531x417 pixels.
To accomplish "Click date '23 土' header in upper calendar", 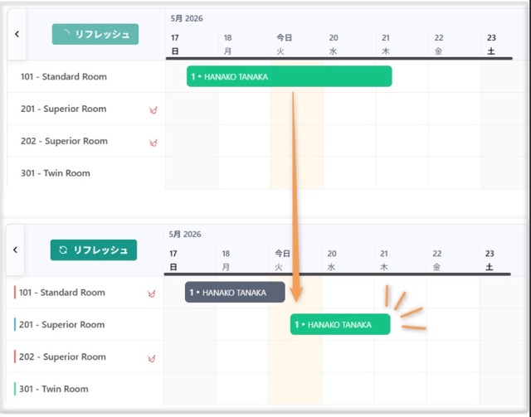I will [x=491, y=44].
